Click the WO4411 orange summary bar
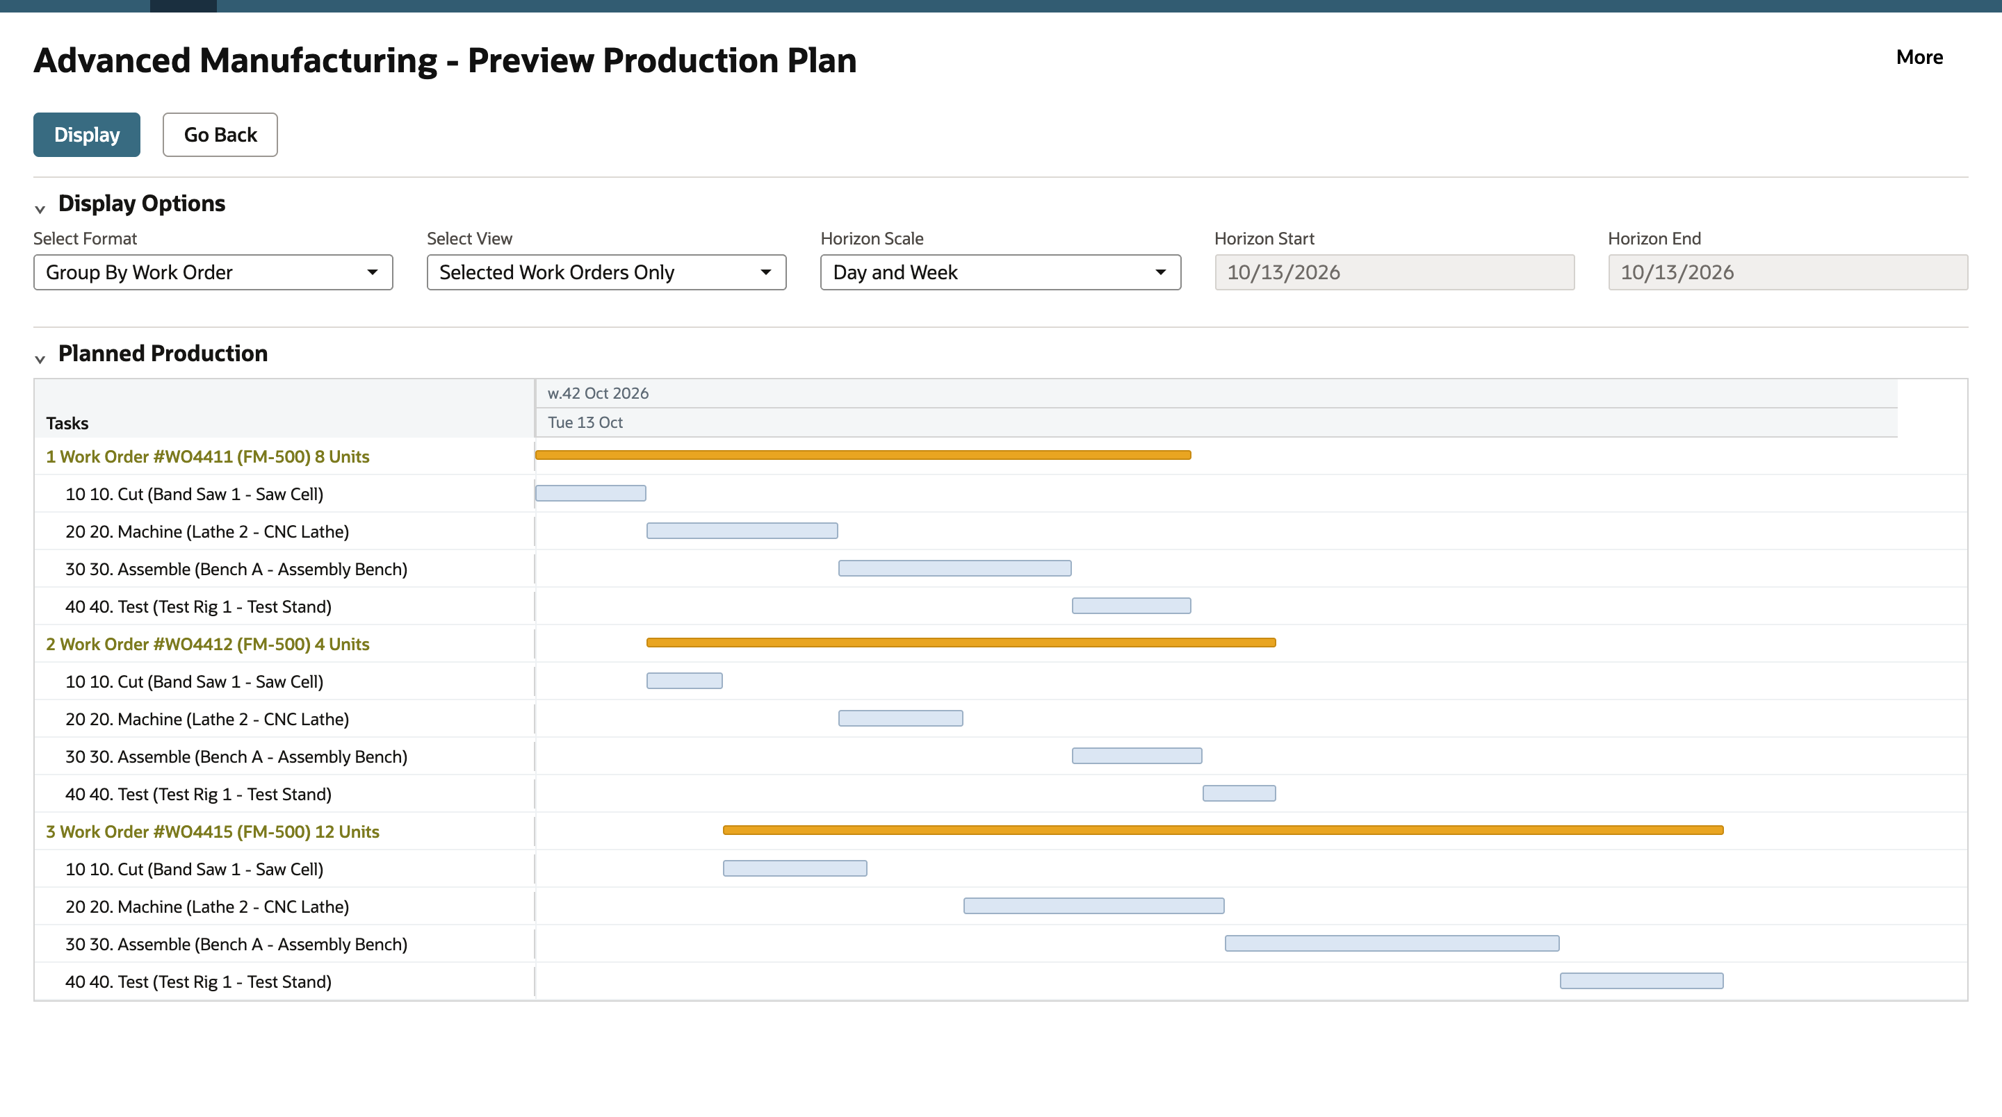The height and width of the screenshot is (1117, 2002). click(x=863, y=455)
